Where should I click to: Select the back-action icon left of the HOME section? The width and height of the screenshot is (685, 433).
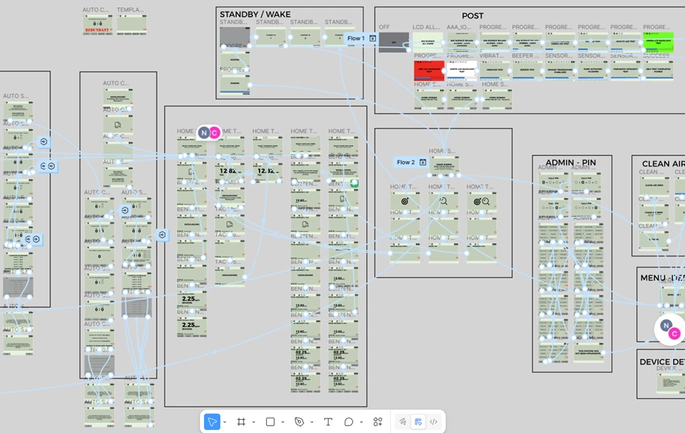(162, 235)
